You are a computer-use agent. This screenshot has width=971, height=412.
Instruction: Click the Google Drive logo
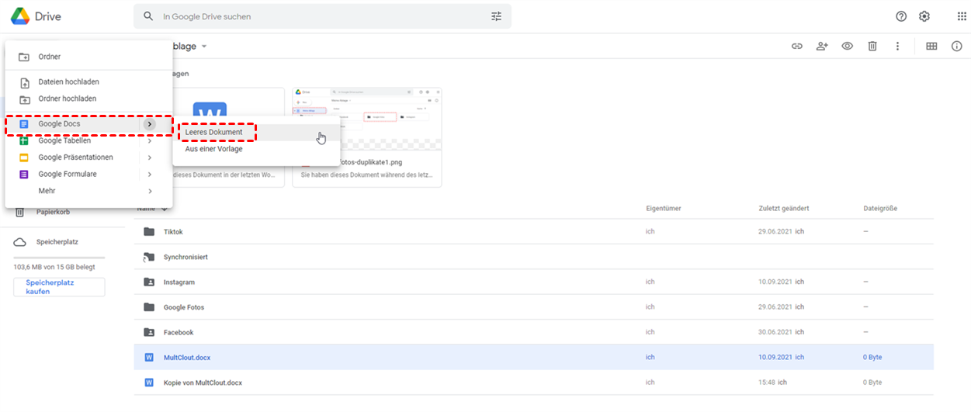pos(20,16)
